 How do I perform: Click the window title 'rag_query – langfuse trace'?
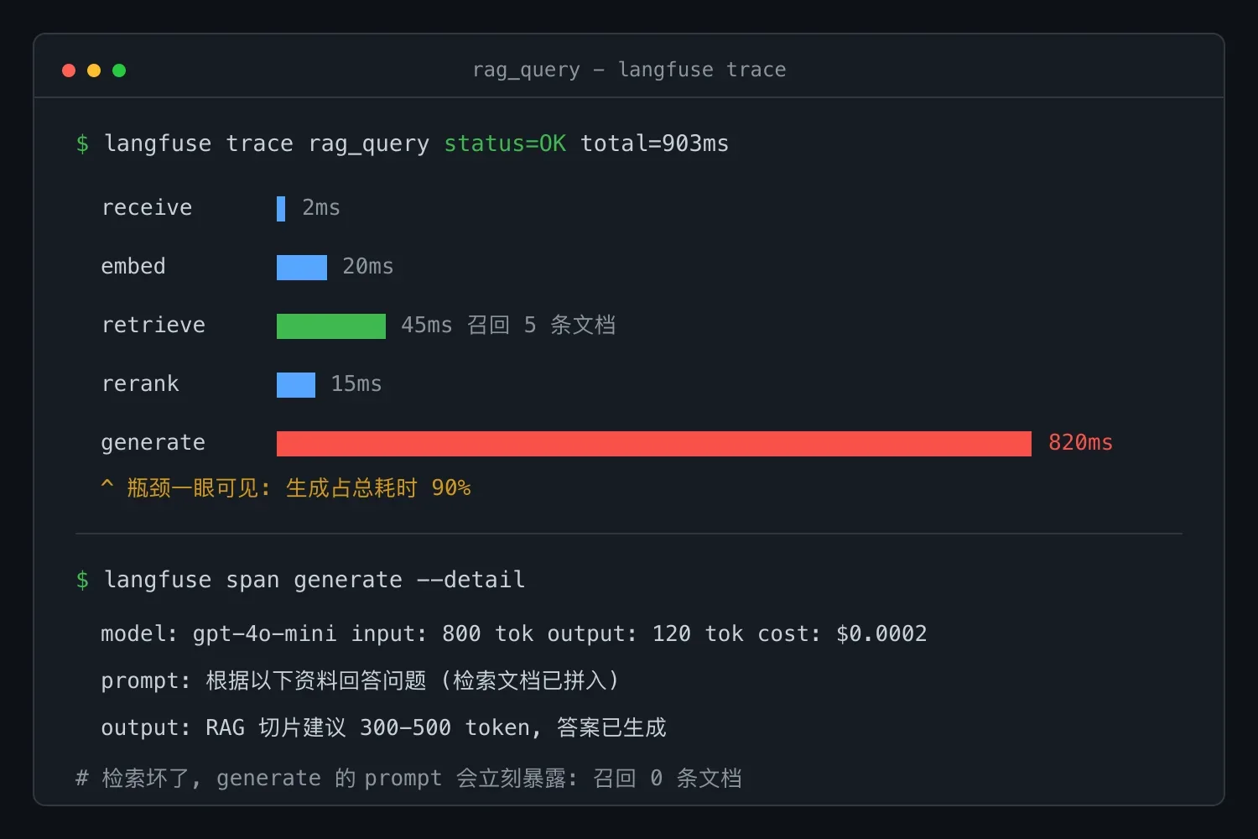pyautogui.click(x=629, y=70)
